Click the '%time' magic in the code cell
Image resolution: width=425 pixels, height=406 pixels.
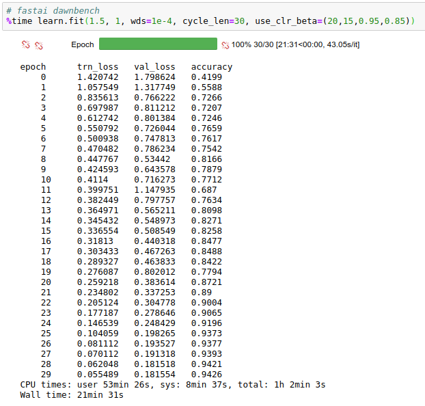[x=19, y=21]
